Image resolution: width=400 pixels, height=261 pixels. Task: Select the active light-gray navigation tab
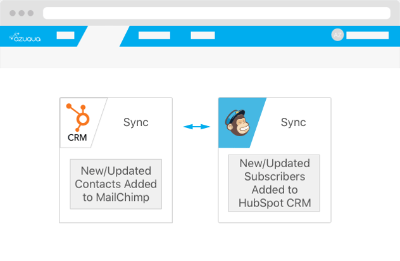[x=103, y=36]
